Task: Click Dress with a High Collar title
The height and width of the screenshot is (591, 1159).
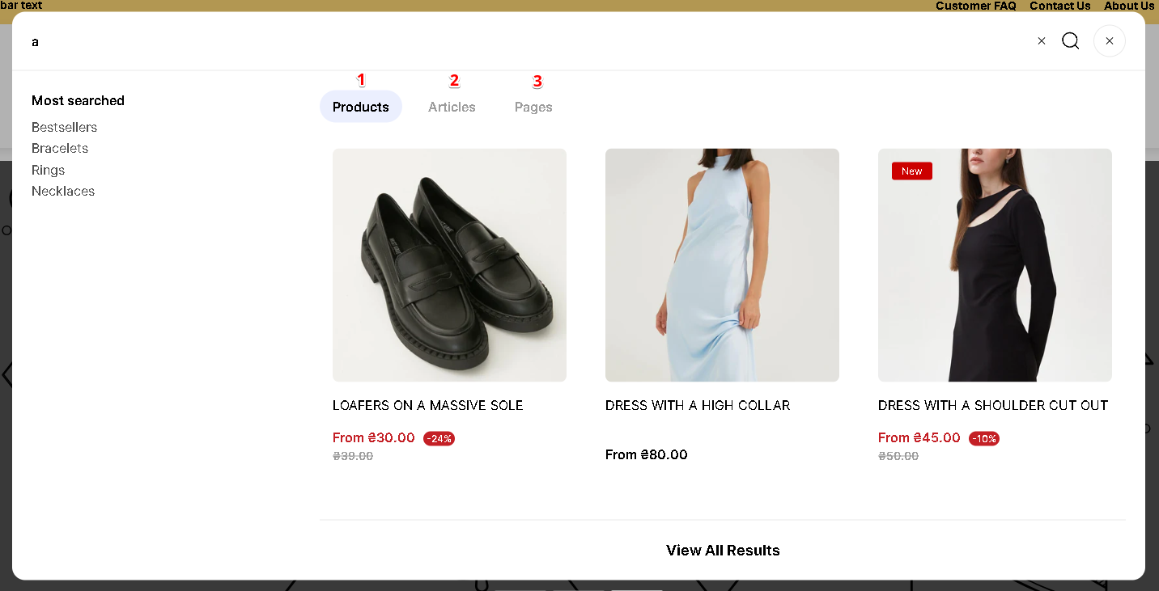Action: (x=697, y=405)
